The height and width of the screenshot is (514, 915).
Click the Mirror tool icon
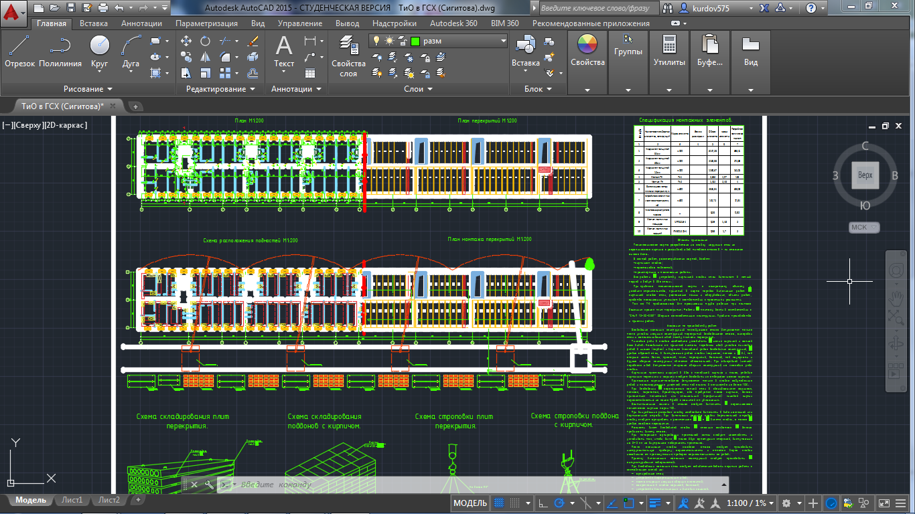tap(205, 57)
